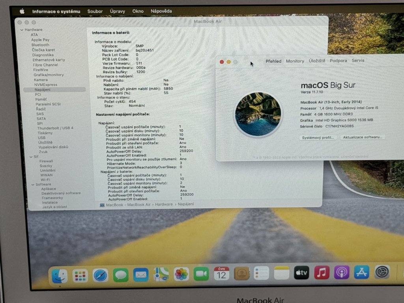Launch Safari from the Dock

coord(100,275)
